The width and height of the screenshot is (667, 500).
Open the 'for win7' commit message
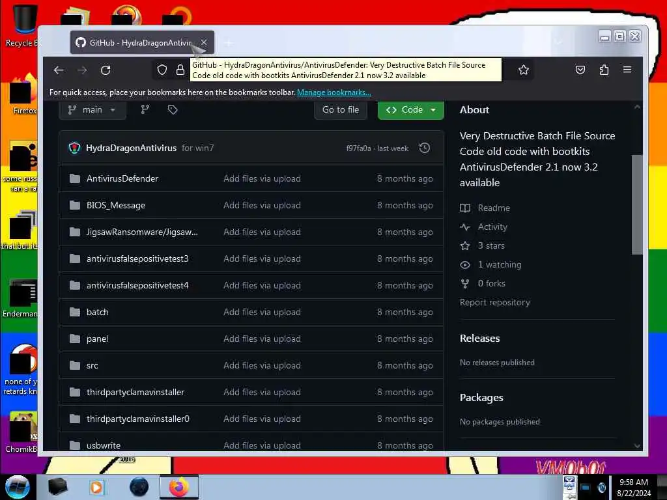(x=198, y=148)
